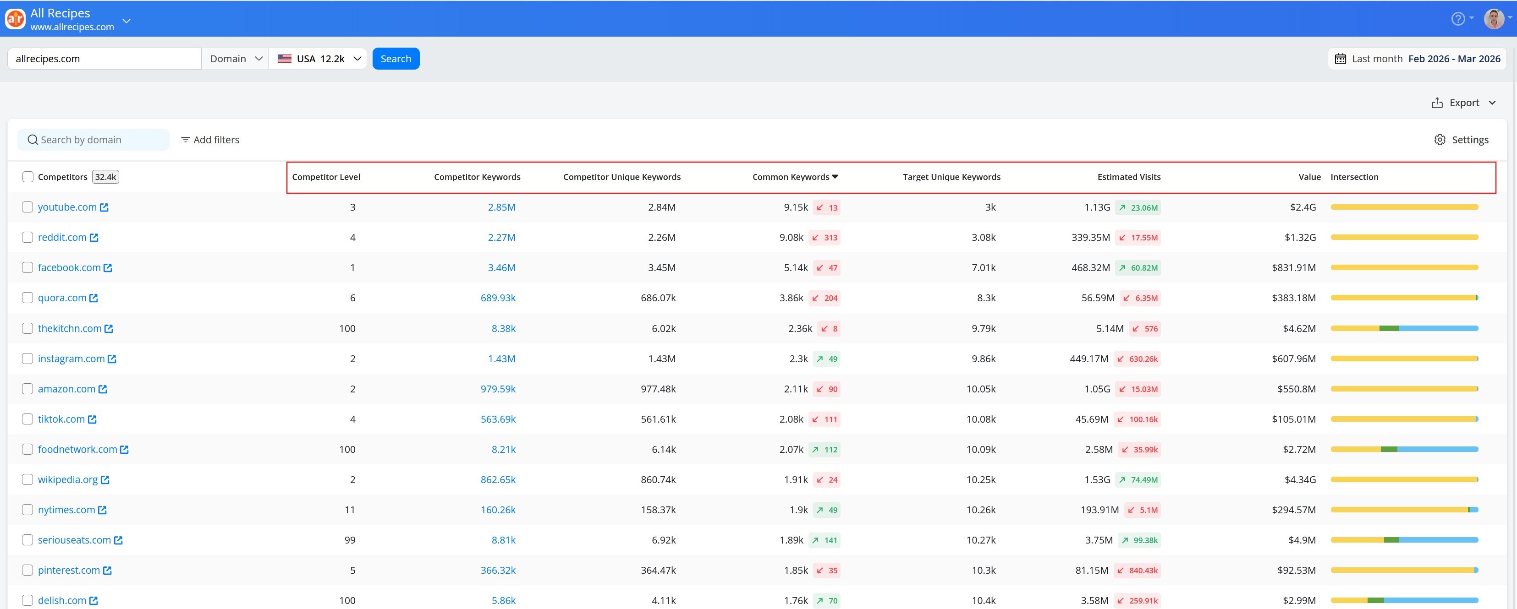Click the magnifier icon in domain search
This screenshot has width=1517, height=609.
click(33, 140)
